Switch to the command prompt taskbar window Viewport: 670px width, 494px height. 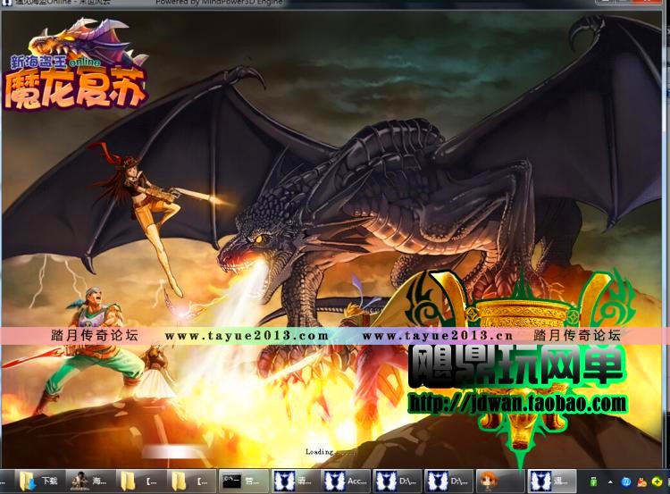pos(244,481)
